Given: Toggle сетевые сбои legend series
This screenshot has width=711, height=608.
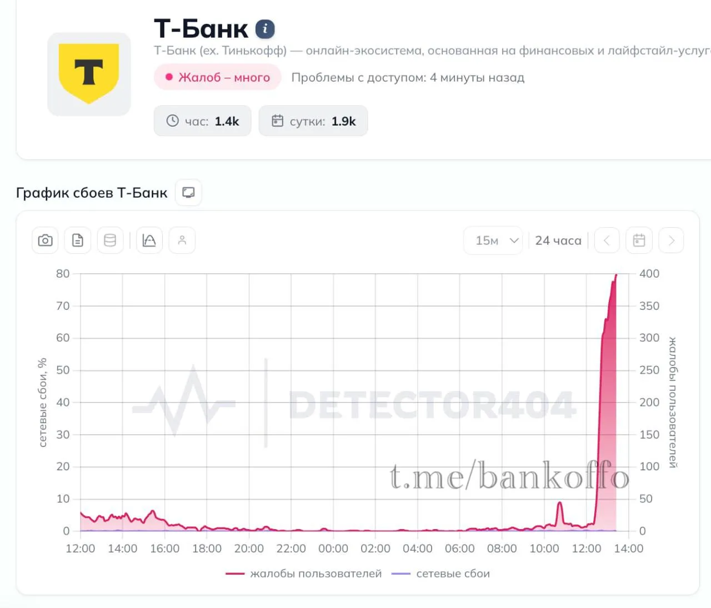Looking at the screenshot, I should [441, 574].
